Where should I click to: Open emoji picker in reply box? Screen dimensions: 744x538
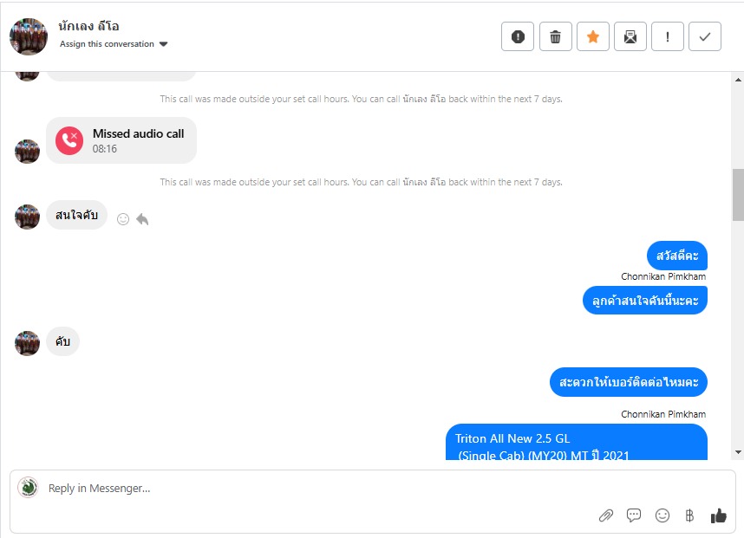click(x=662, y=515)
